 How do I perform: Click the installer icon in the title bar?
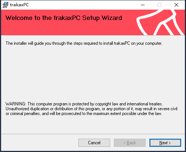(x=5, y=5)
